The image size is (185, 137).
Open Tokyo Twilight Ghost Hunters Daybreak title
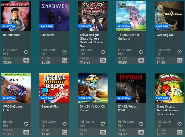(92, 40)
